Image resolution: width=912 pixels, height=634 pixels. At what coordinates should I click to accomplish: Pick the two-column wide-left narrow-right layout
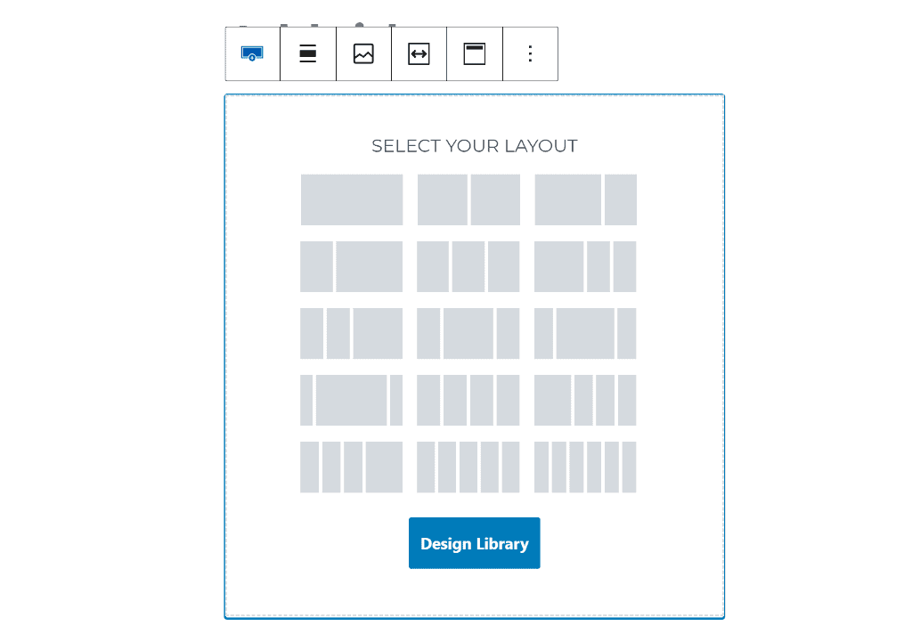pyautogui.click(x=585, y=199)
